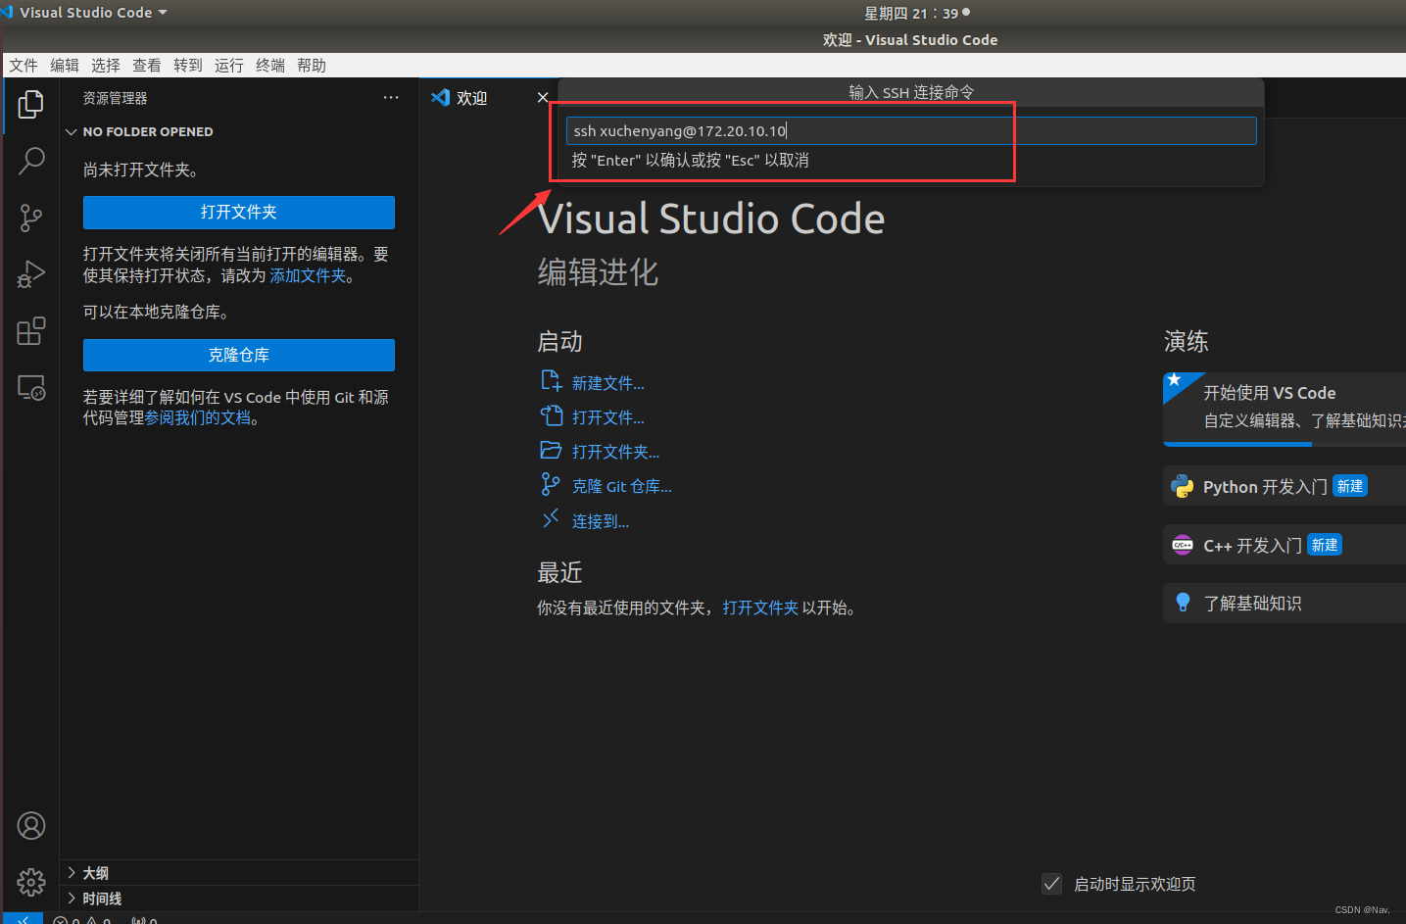Image resolution: width=1406 pixels, height=924 pixels.
Task: Click the 打开文件... link
Action: tap(608, 417)
